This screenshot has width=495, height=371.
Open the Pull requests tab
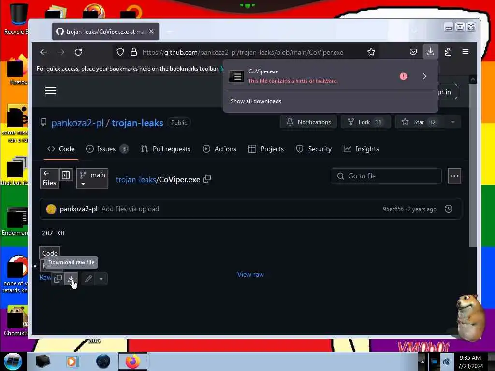[166, 149]
